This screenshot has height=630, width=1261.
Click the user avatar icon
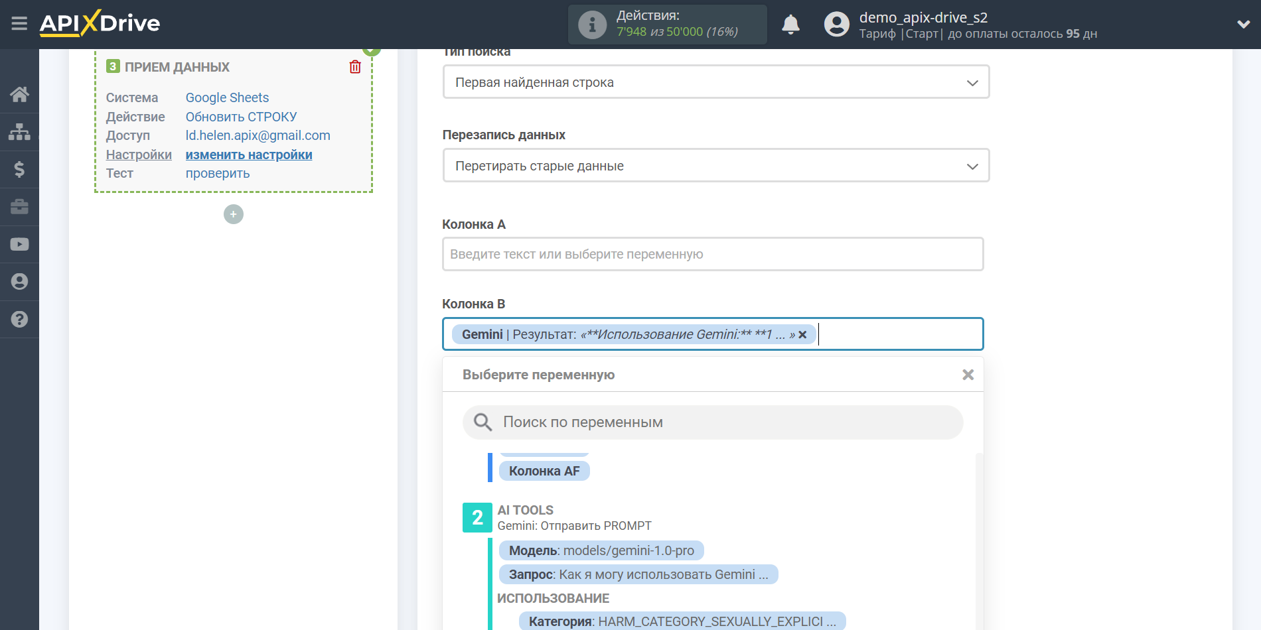pyautogui.click(x=836, y=25)
